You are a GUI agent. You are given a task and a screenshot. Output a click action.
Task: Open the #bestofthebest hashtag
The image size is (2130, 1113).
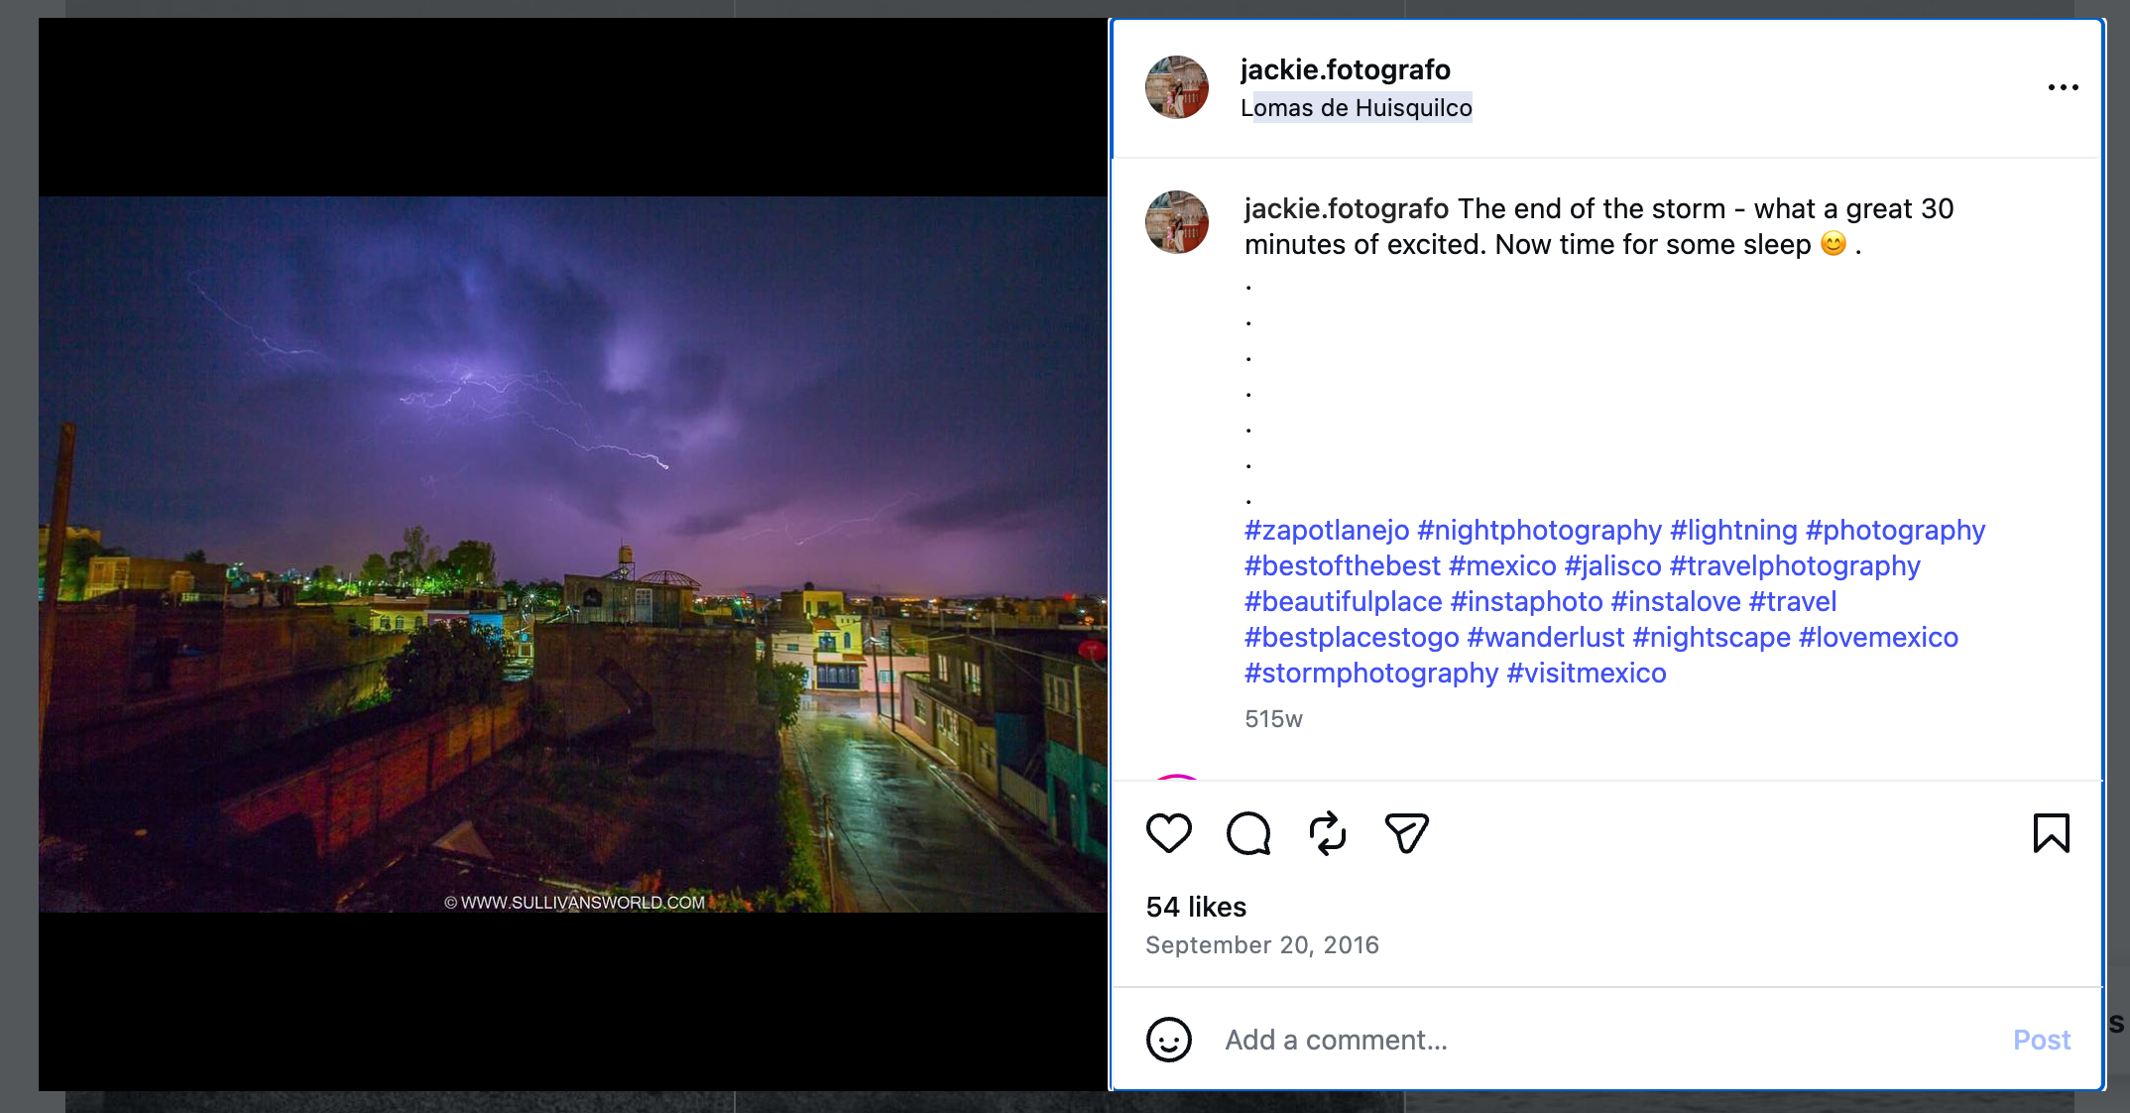pos(1343,566)
